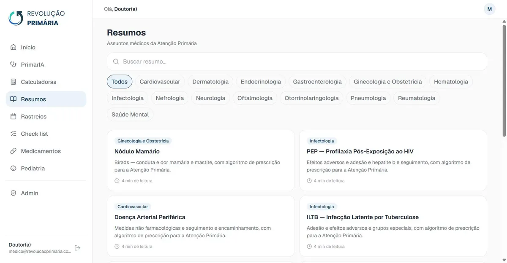Click the Calculadoras calculator icon
The width and height of the screenshot is (507, 263).
click(13, 82)
